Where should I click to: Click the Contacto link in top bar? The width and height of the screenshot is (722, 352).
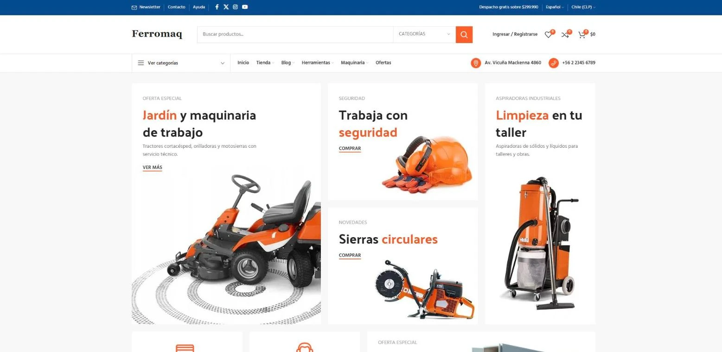coord(176,7)
